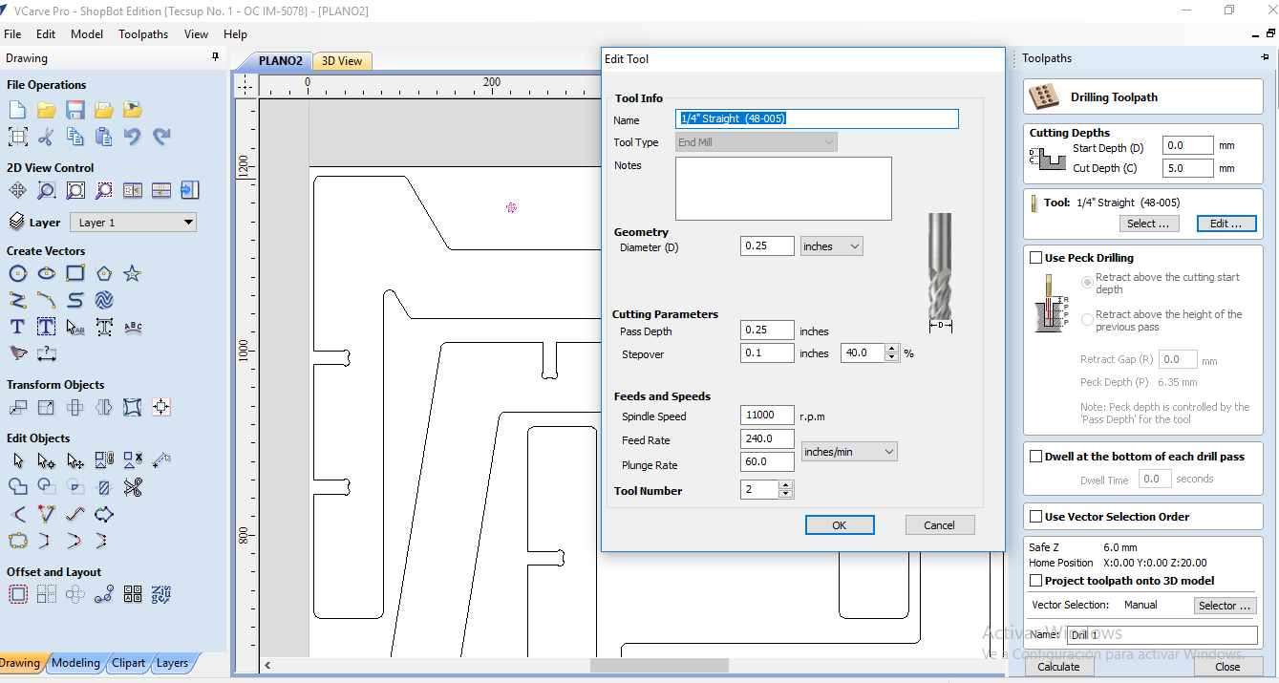Image resolution: width=1279 pixels, height=683 pixels.
Task: Open the File menu
Action: (x=12, y=33)
